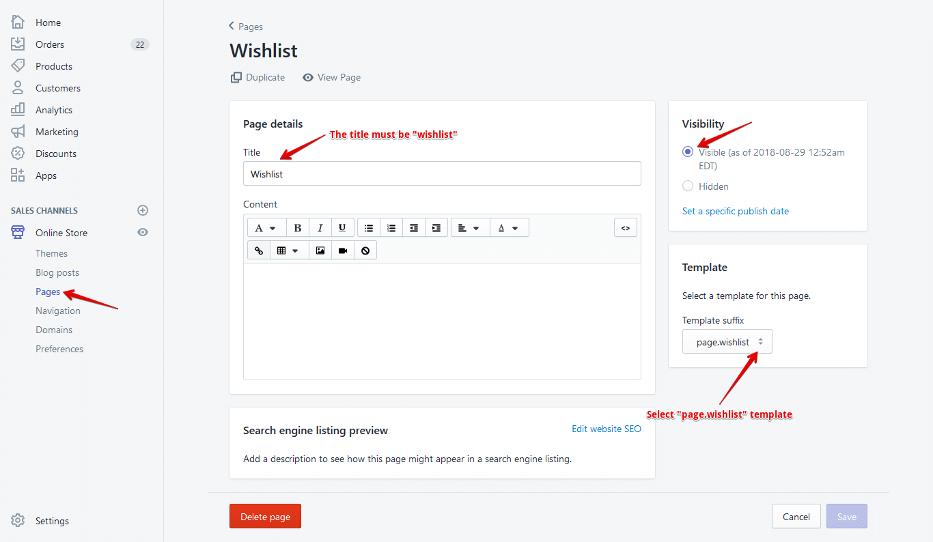Toggle Online Store visibility eye icon
Viewport: 933px width, 542px height.
click(142, 232)
